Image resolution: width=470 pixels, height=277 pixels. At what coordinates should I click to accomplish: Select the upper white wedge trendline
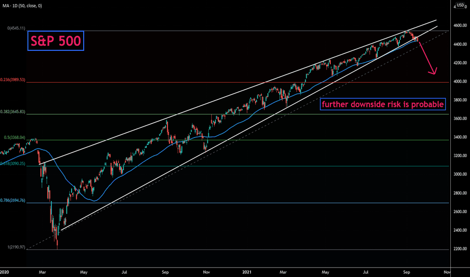point(238,92)
